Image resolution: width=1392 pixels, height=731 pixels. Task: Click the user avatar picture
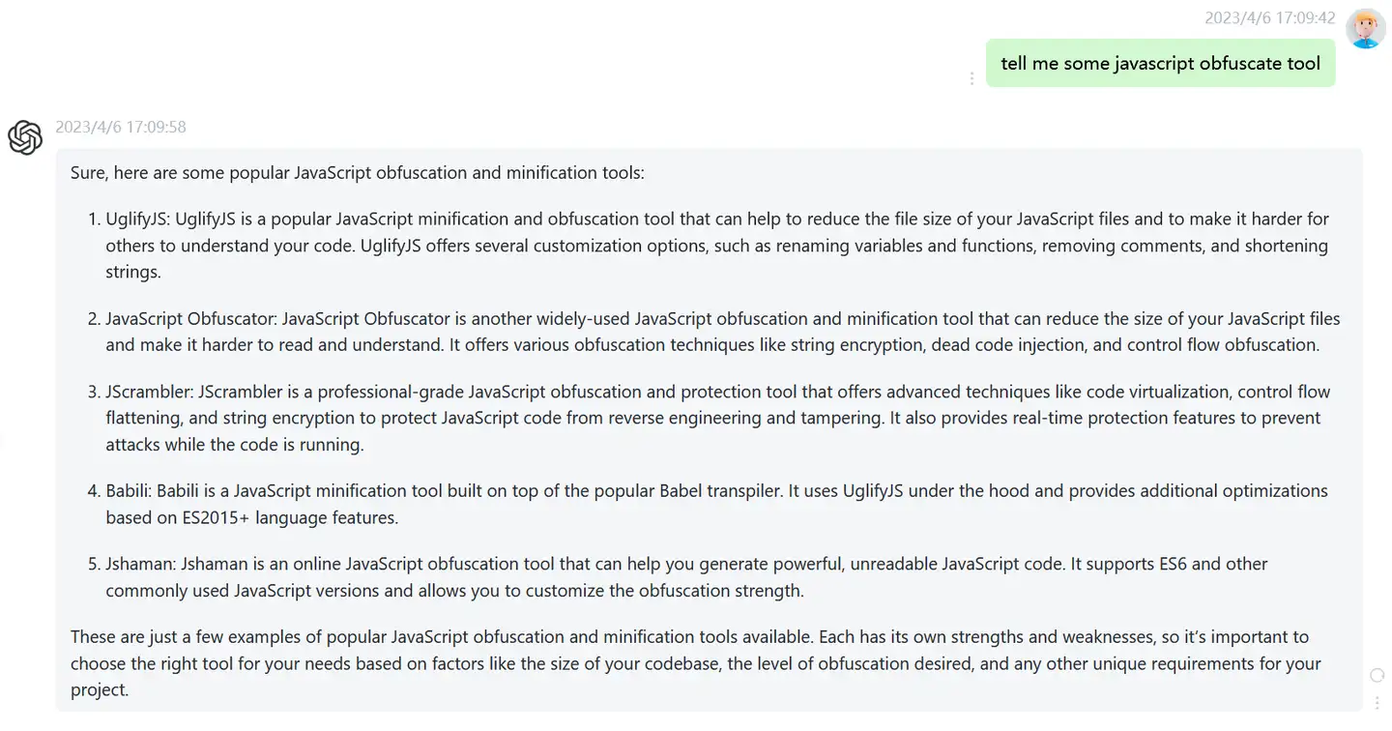coord(1366,29)
